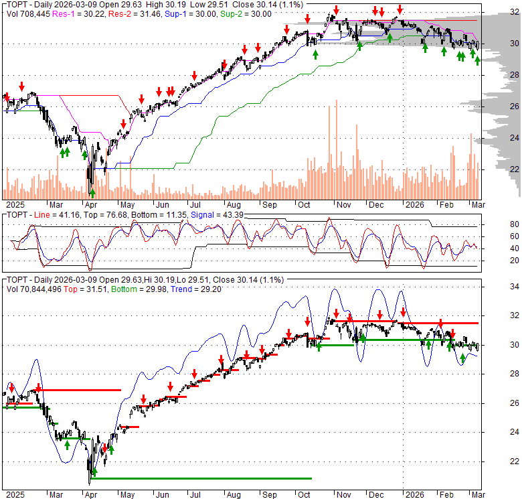Select the Sup-2 = 30.00 label
Image resolution: width=522 pixels, height=499 pixels.
point(246,14)
